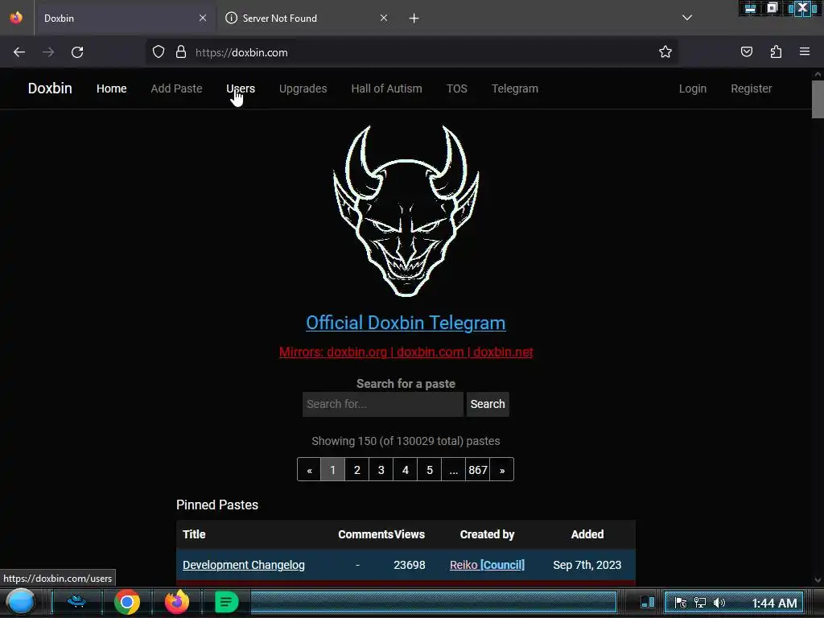Click the page vertical scrollbar thumb
The width and height of the screenshot is (824, 618).
coord(818,99)
